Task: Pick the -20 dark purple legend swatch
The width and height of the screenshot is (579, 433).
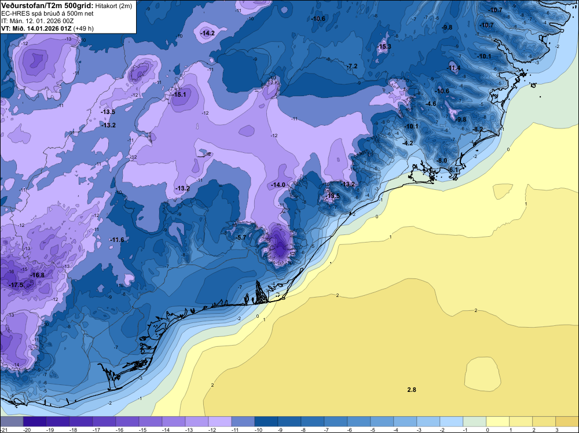Action: click(35, 421)
